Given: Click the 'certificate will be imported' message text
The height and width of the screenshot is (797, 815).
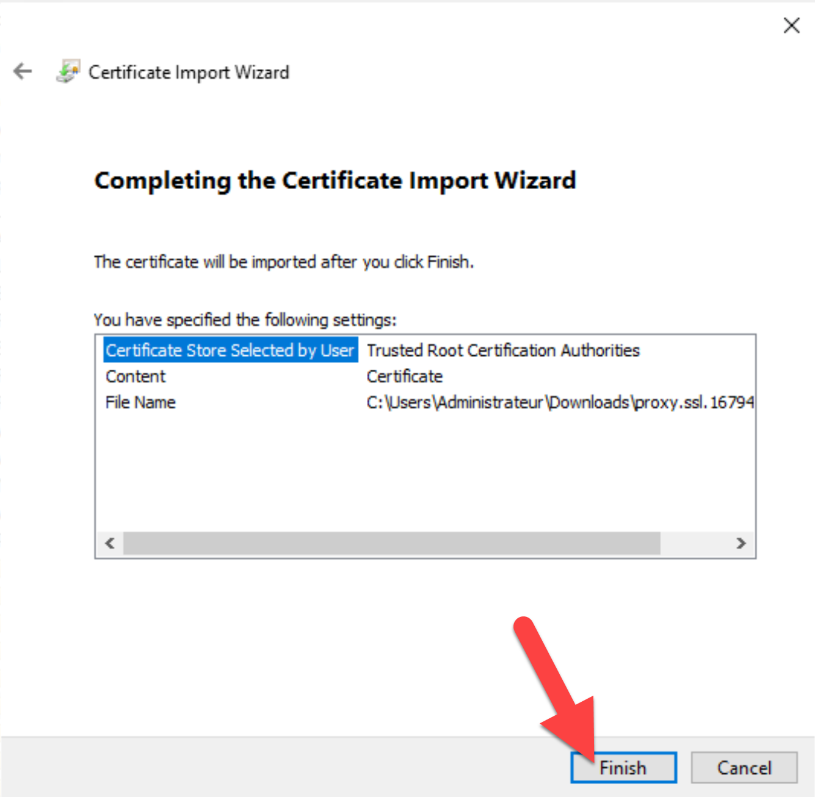Looking at the screenshot, I should 283,262.
